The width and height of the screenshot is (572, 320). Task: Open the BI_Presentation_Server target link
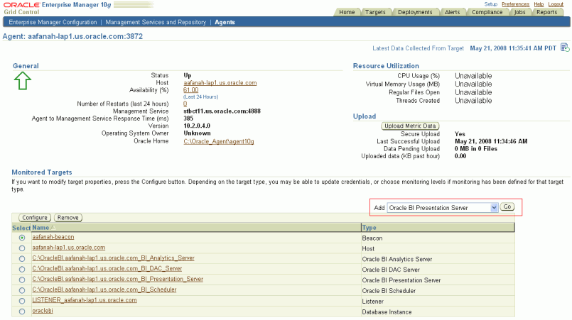tap(117, 279)
